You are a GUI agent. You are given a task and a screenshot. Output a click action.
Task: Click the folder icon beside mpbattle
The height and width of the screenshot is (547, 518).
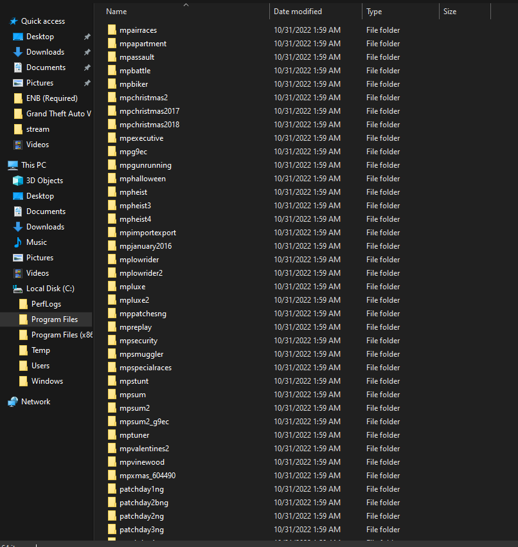[x=112, y=71]
